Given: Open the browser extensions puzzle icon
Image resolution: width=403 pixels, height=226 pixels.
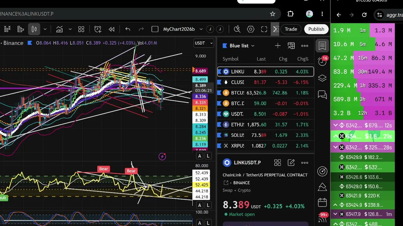Looking at the screenshot, I should pos(291,14).
